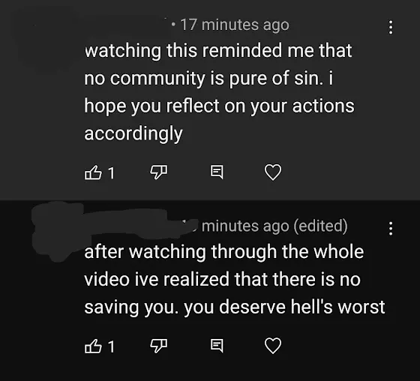Reply to the "no saving you" comment
This screenshot has height=381, width=420.
tap(217, 346)
